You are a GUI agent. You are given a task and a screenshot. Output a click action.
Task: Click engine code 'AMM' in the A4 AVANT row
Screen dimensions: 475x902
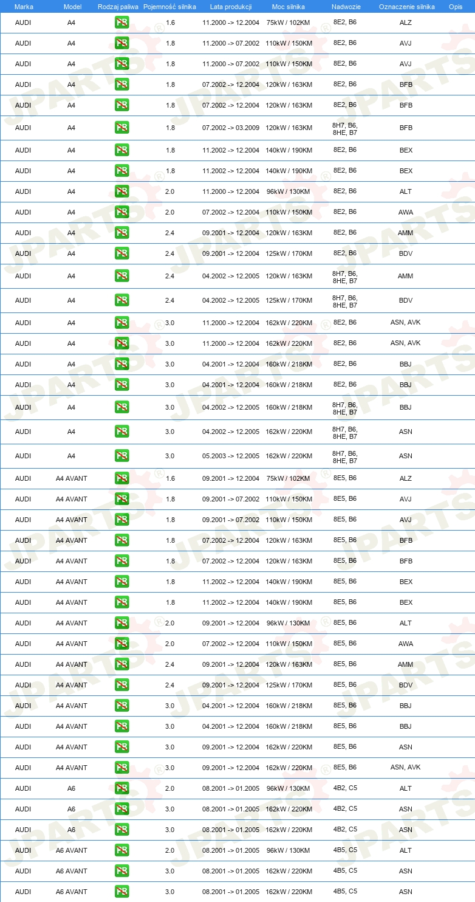[406, 664]
